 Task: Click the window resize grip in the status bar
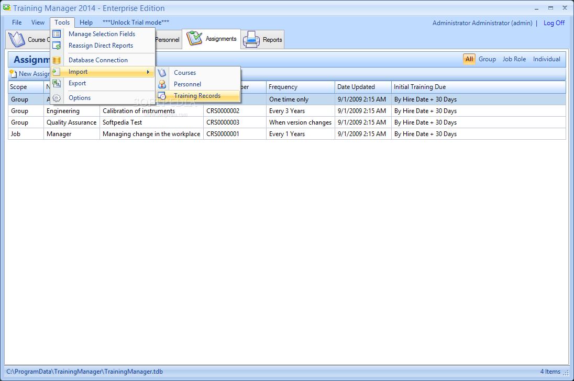click(566, 373)
